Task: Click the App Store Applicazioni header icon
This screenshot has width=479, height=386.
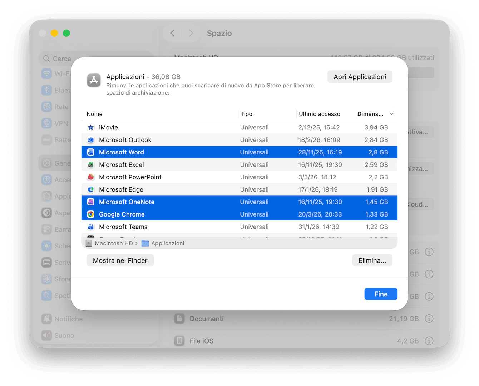Action: tap(94, 80)
